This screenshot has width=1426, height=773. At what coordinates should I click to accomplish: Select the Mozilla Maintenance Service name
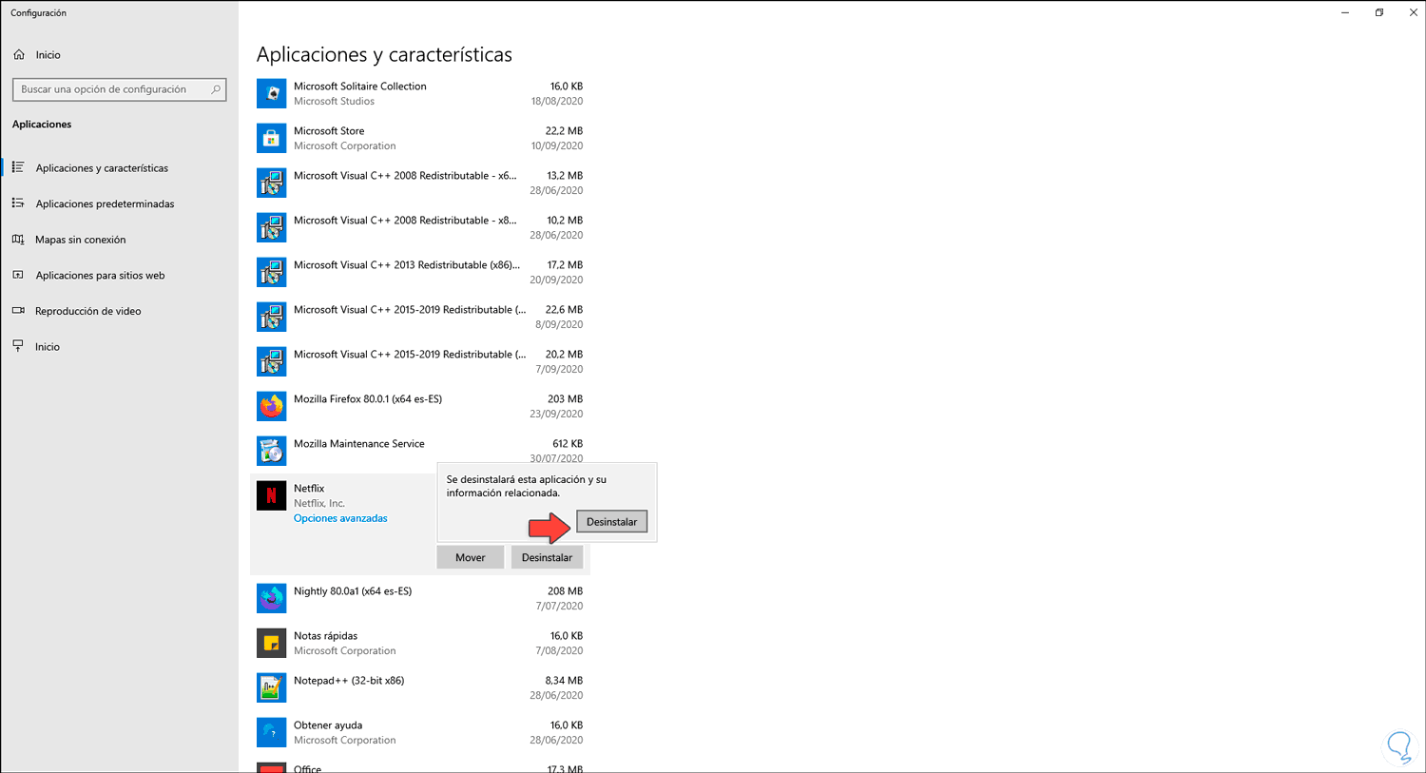pos(359,444)
